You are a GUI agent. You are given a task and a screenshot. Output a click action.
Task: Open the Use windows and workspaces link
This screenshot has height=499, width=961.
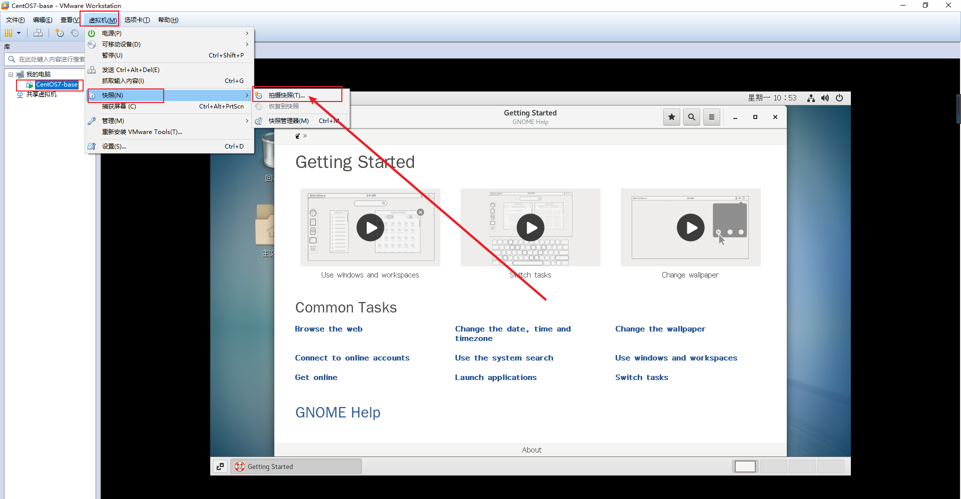click(x=676, y=358)
